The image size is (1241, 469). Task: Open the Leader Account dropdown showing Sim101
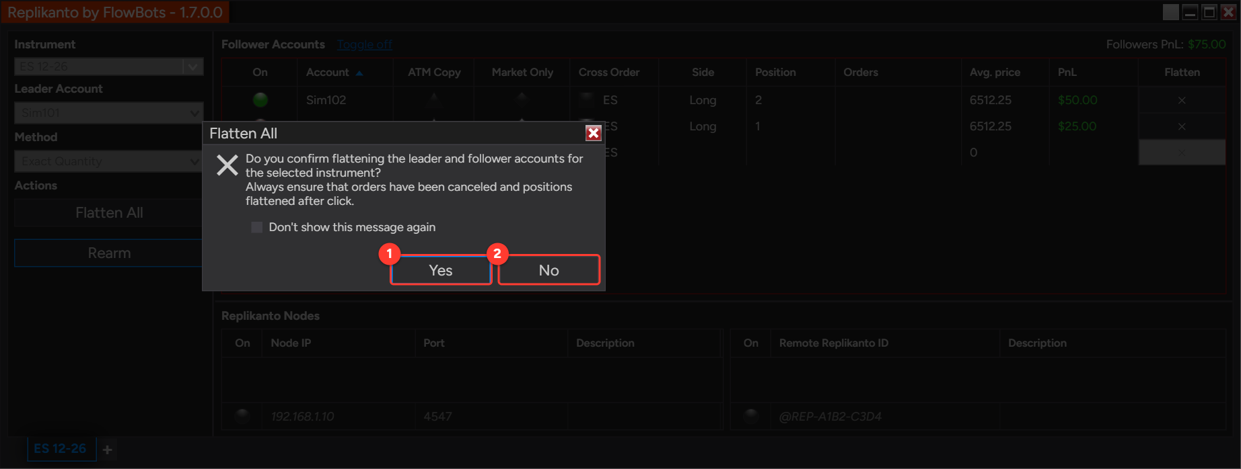[108, 113]
